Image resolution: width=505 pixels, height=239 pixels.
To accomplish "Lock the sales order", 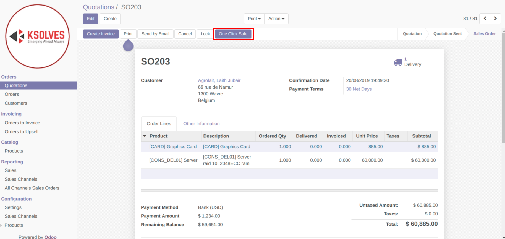I will 205,34.
